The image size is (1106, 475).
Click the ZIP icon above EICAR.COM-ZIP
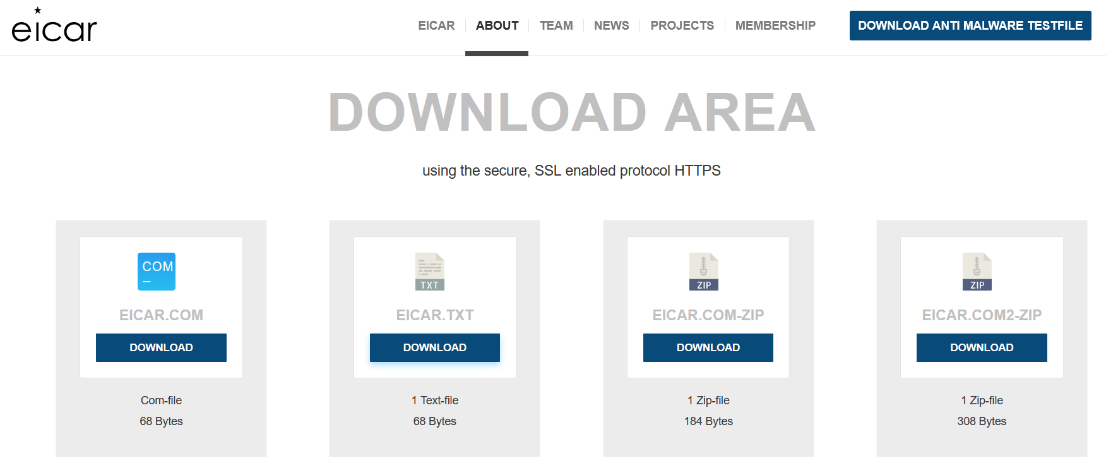pos(703,272)
